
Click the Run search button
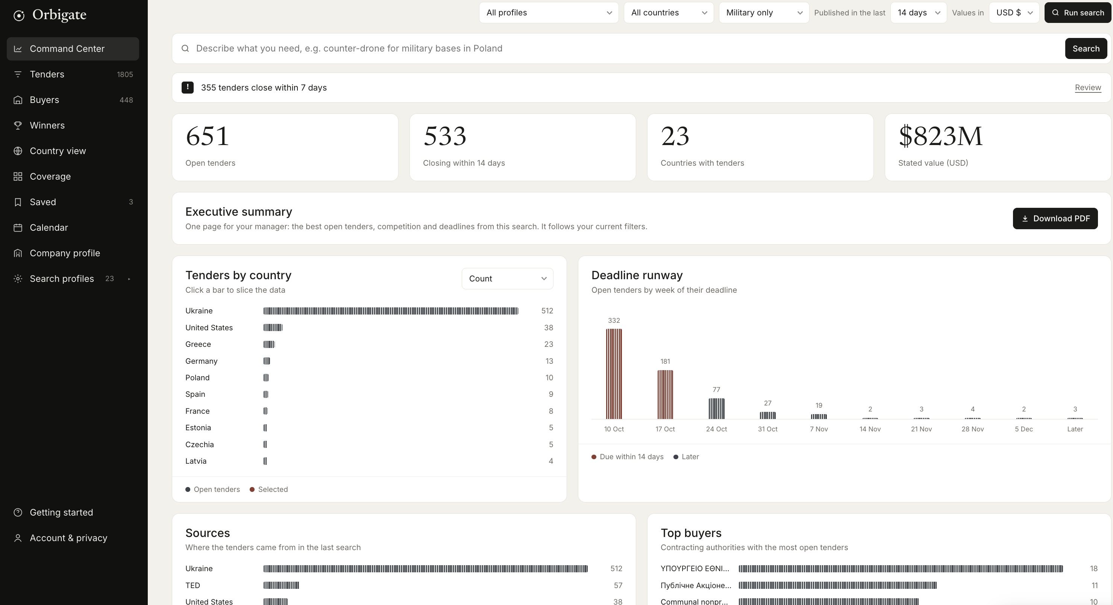[1078, 12]
